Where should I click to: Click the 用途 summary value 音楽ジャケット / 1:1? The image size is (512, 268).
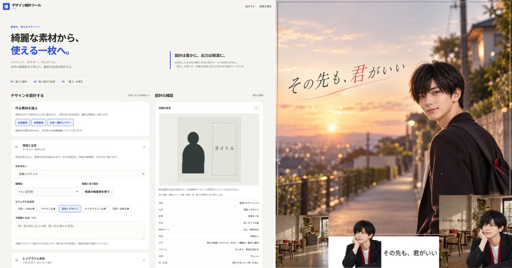(250, 203)
